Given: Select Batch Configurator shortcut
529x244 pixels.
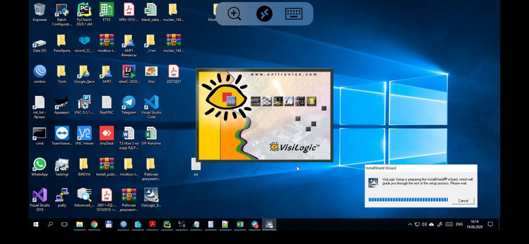Looking at the screenshot, I should (62, 14).
